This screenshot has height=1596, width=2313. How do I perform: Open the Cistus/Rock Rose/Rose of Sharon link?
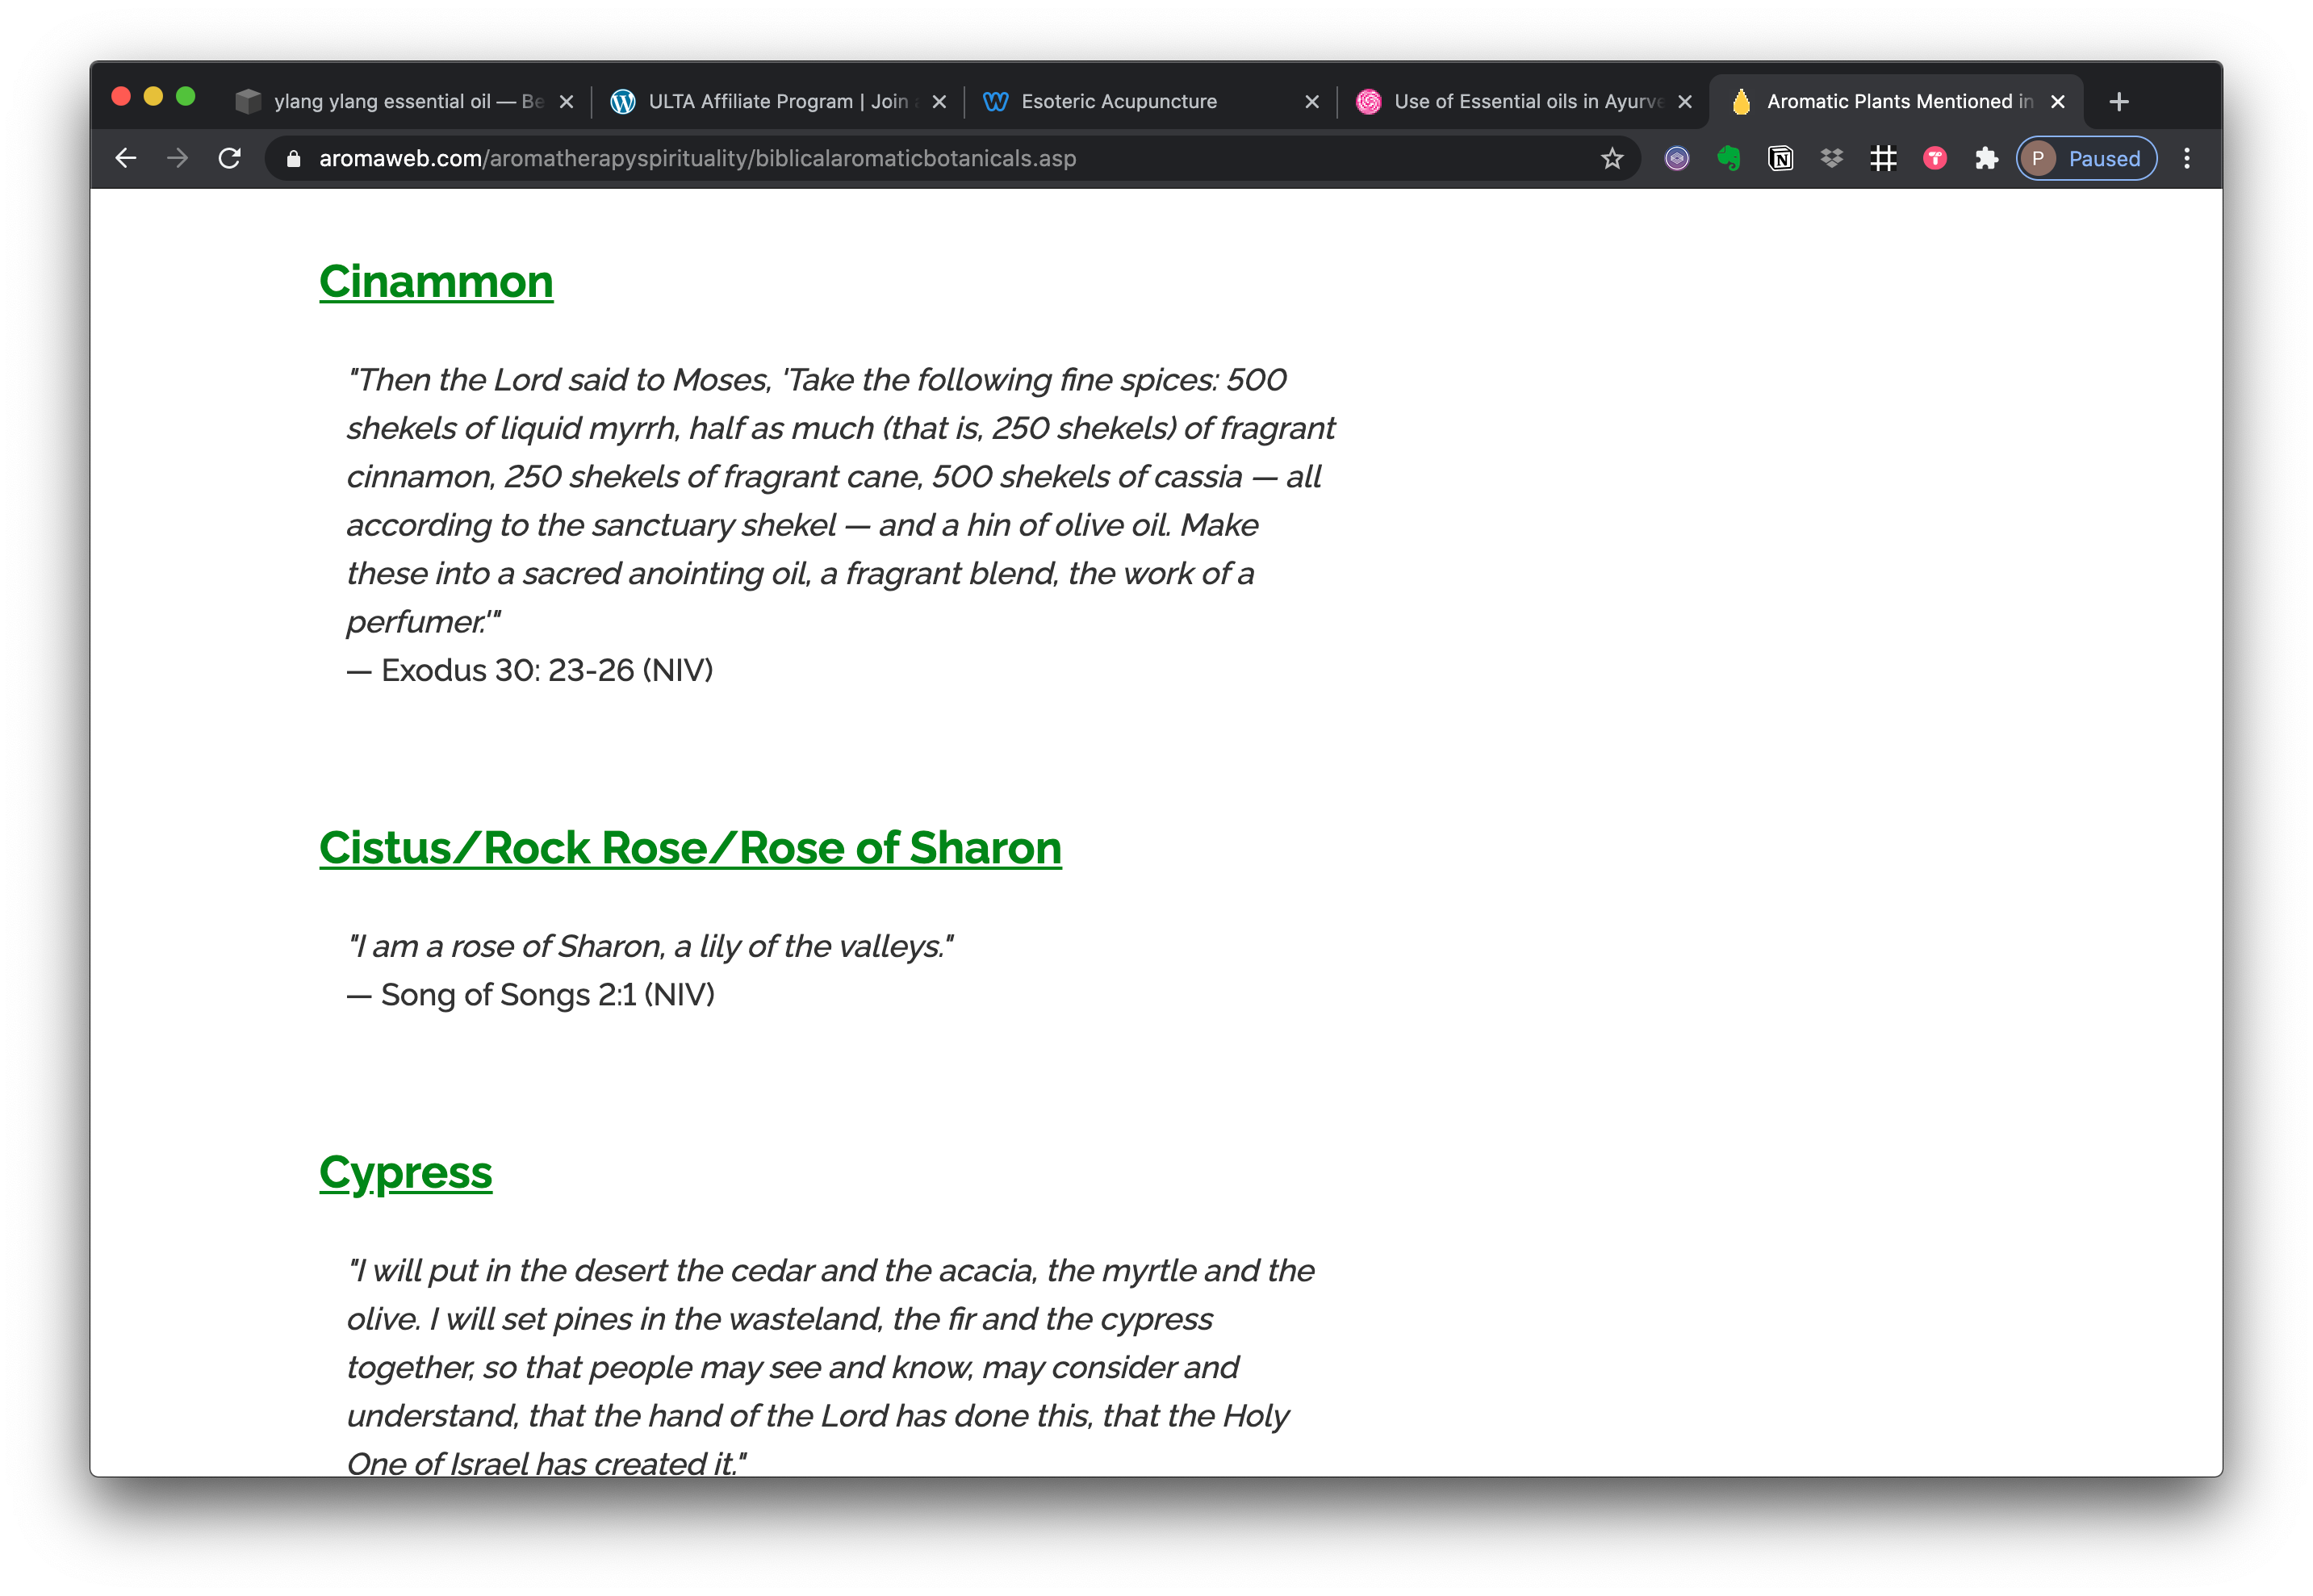[690, 848]
